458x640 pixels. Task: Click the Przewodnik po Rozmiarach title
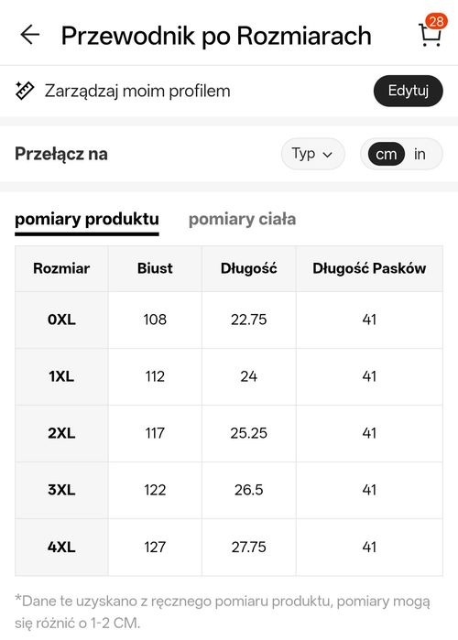[216, 36]
